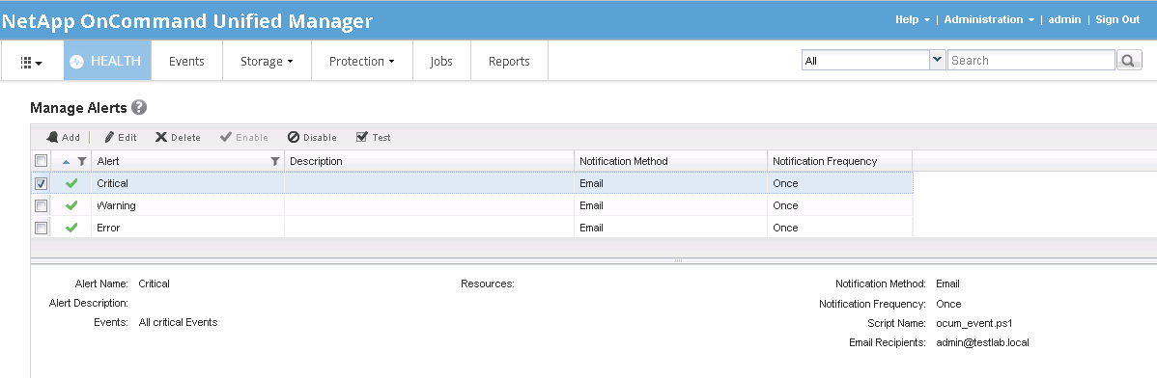1157x378 pixels.
Task: Click the Add alert bell icon
Action: (52, 137)
